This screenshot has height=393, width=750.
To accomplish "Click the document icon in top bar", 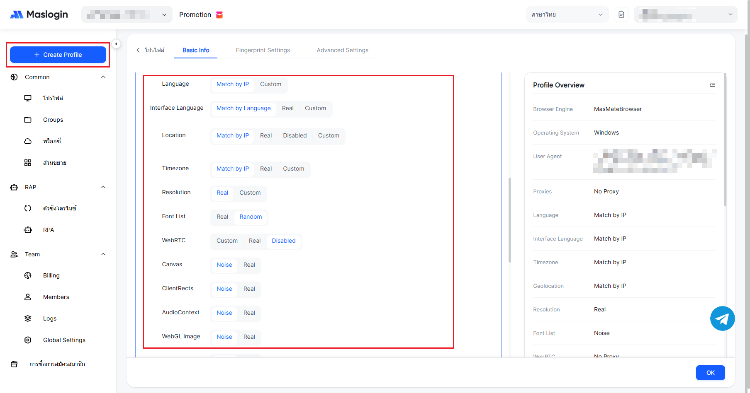I will [x=621, y=14].
